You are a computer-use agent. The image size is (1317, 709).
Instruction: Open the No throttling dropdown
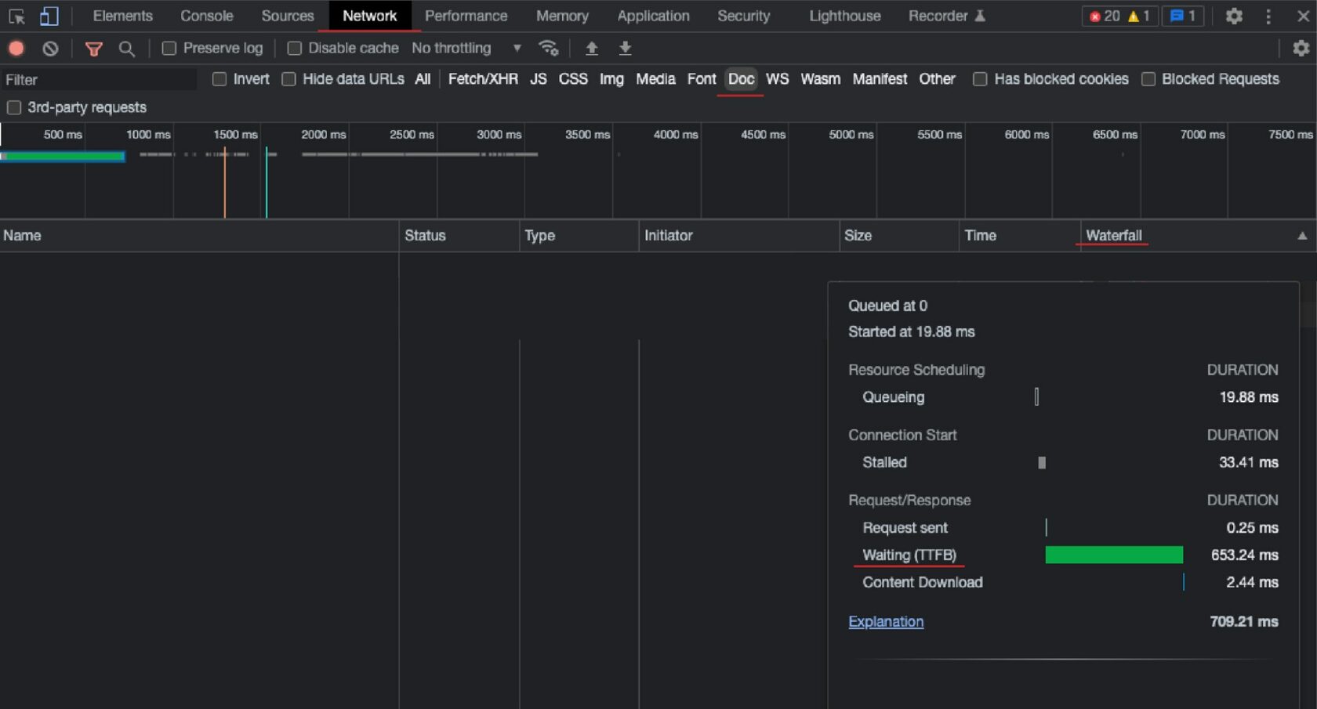click(466, 48)
